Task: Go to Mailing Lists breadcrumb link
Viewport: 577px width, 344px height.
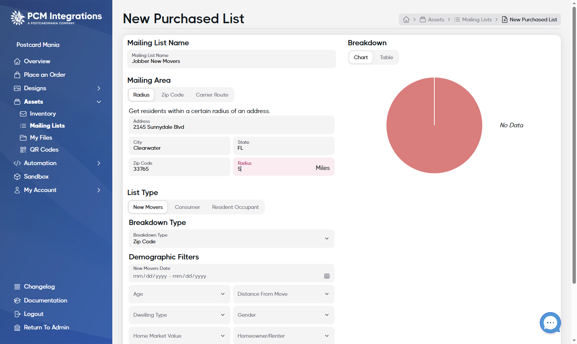Action: click(473, 19)
